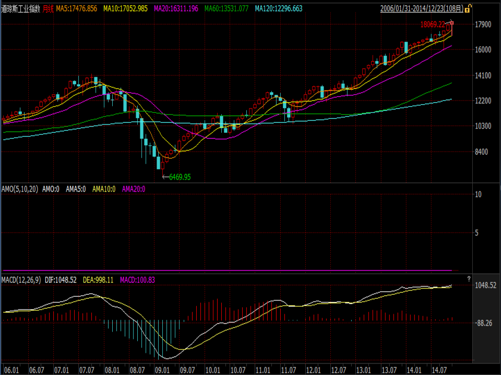The width and height of the screenshot is (501, 375).
Task: Click the 10.01 time axis marker
Action: pyautogui.click(x=213, y=370)
